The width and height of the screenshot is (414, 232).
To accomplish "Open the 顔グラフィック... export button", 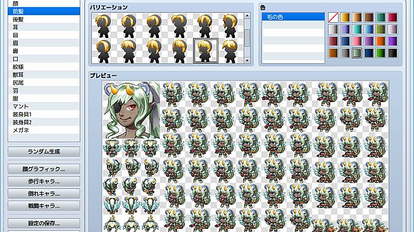I will (44, 169).
